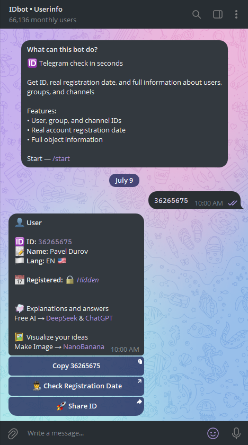Click 'User, group, and channel IDs' bullet
Viewport: 248px width, 445px height.
point(74,120)
